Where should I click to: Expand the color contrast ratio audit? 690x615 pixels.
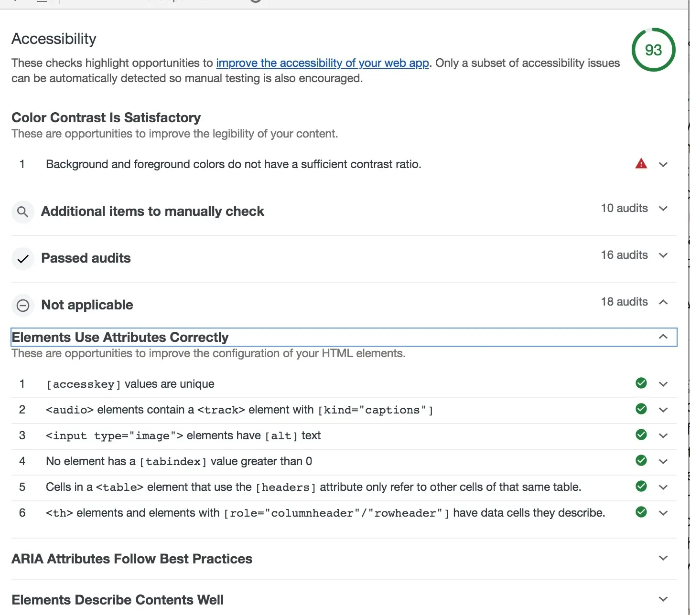pos(663,165)
